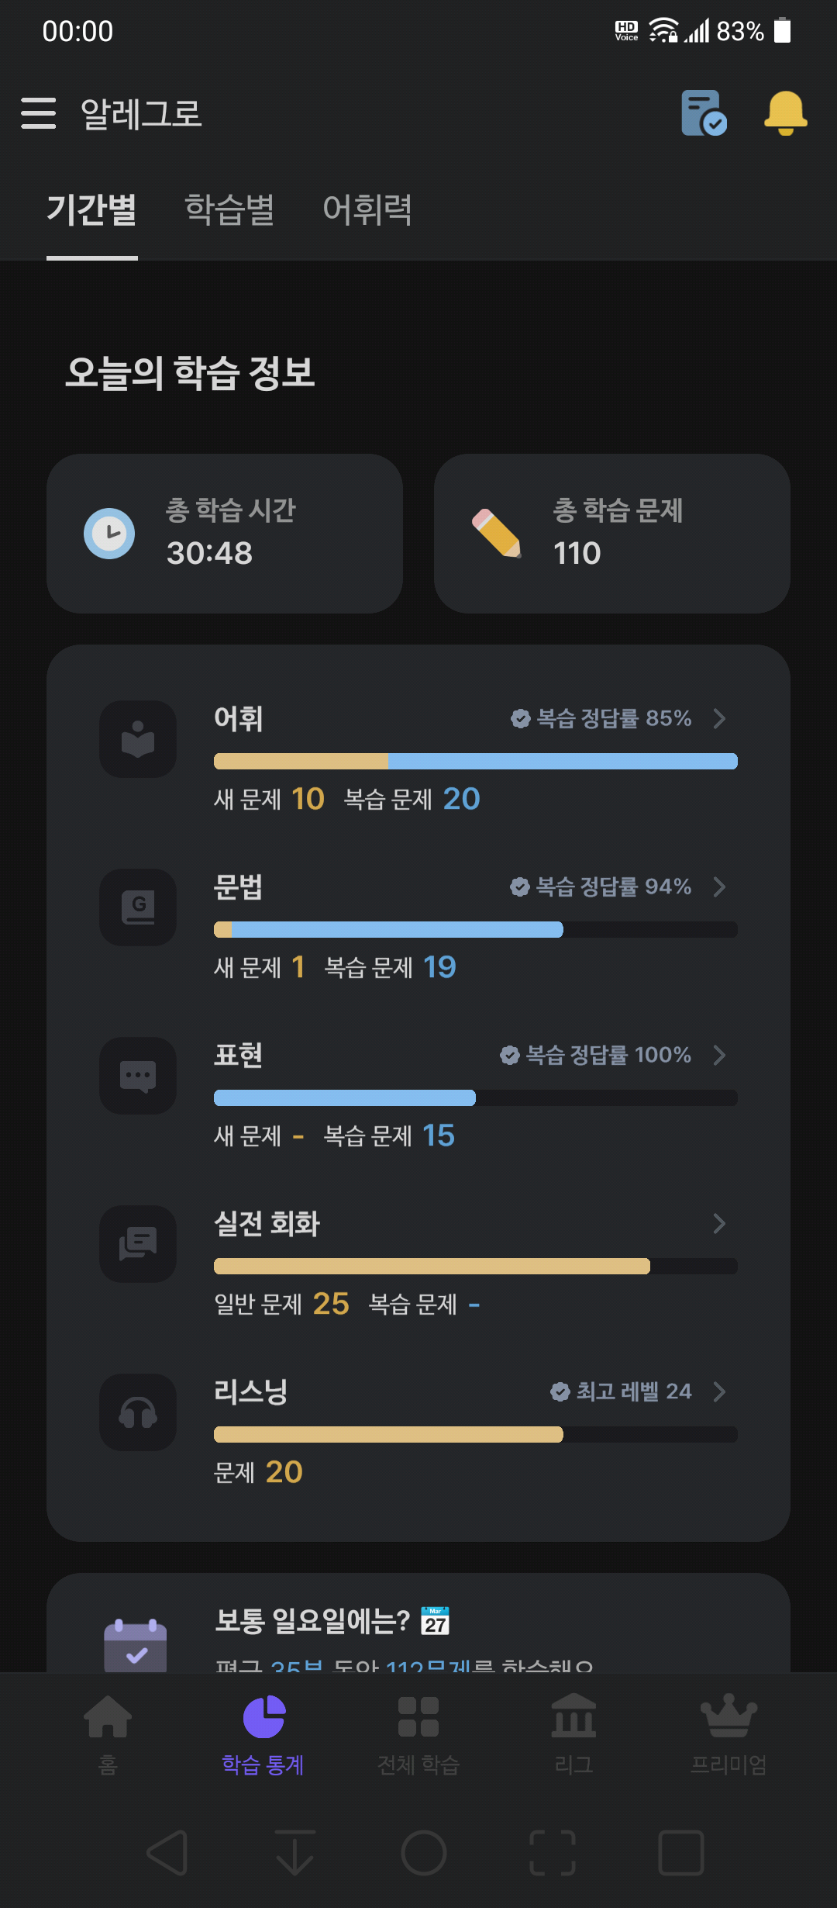Tap the 문법 grammar book icon
This screenshot has width=837, height=1908.
[138, 907]
